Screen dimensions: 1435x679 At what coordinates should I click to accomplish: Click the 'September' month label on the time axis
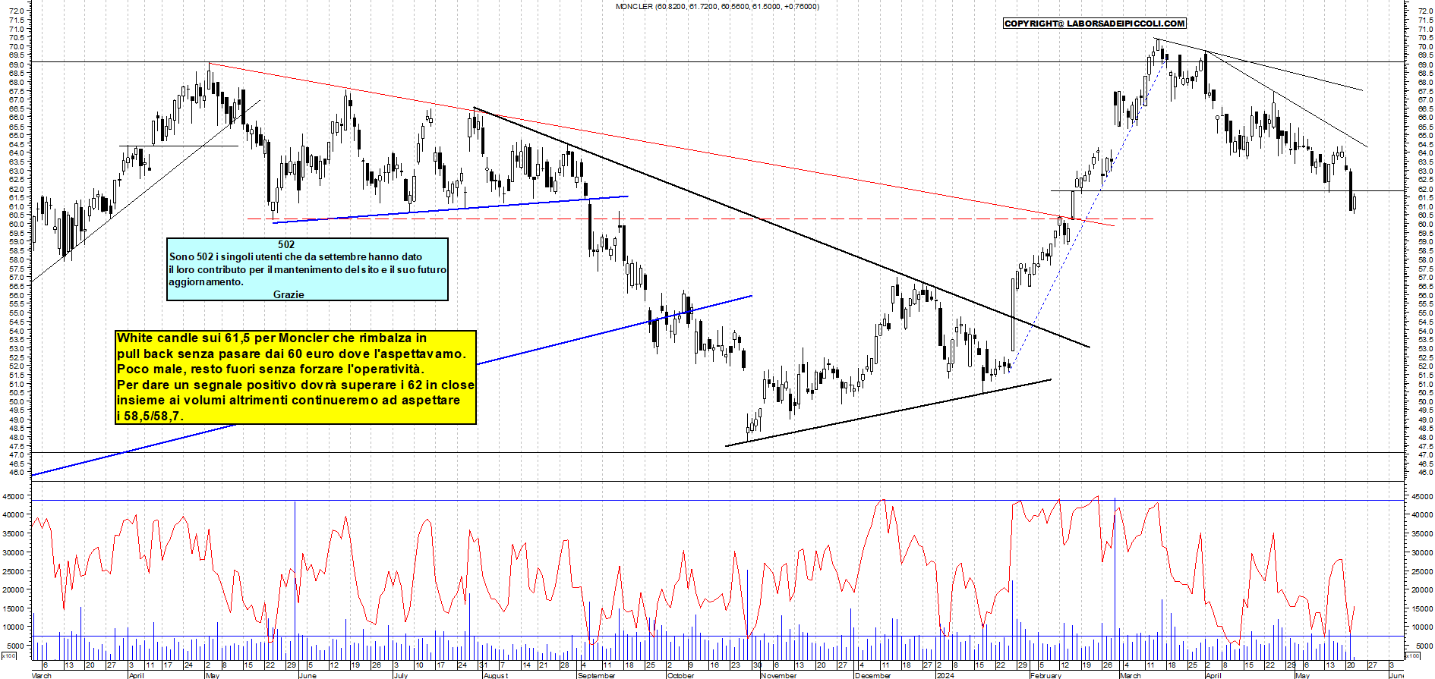(597, 675)
